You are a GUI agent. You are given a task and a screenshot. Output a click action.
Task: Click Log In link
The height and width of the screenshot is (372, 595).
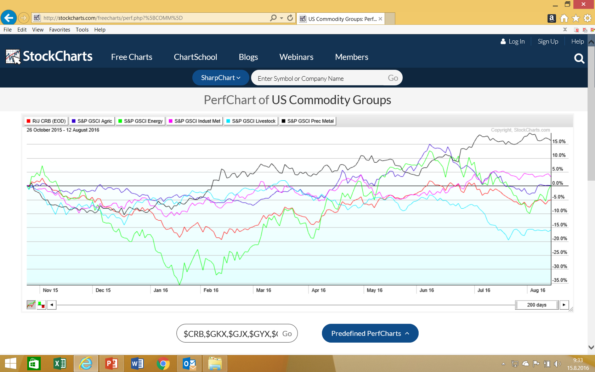(512, 41)
